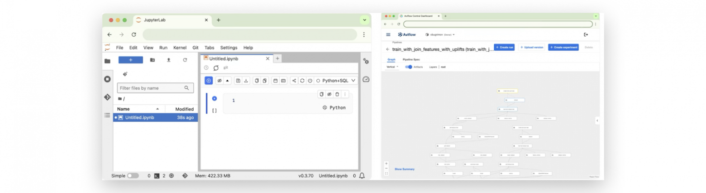Click the notification bell in status bar
Viewport: 706px width, 193px height.
(362, 176)
